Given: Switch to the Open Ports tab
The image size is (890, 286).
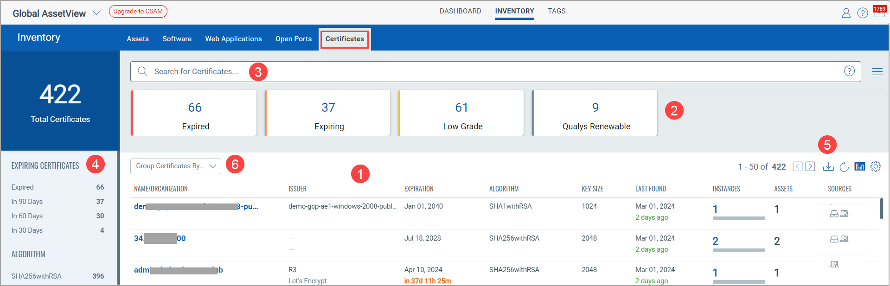Looking at the screenshot, I should (294, 39).
